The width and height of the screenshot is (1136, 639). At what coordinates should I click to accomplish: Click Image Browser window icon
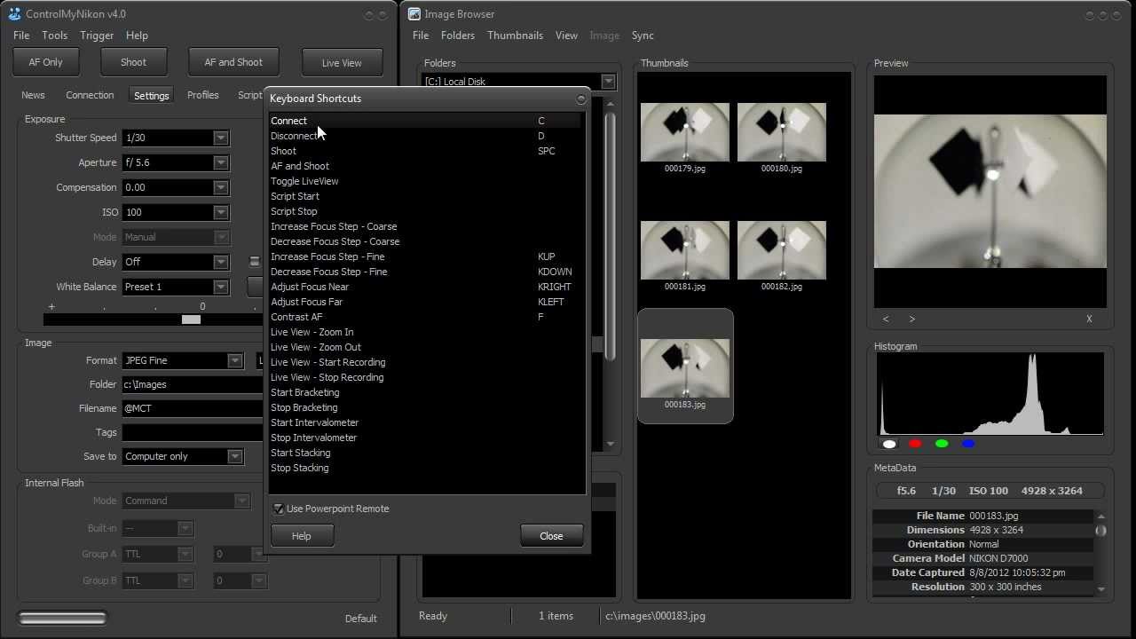coord(414,14)
